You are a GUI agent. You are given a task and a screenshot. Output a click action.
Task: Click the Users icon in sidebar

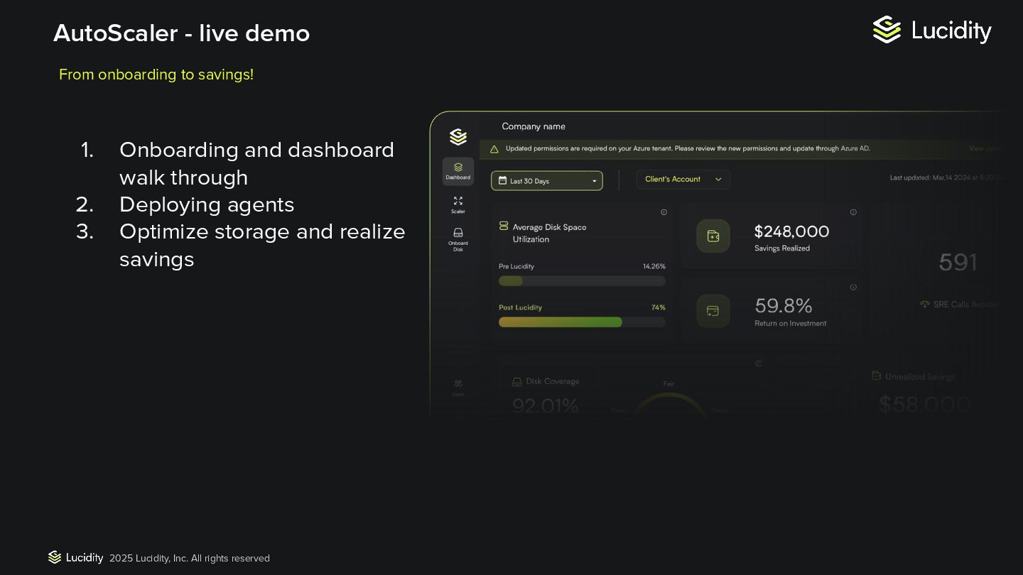point(458,388)
